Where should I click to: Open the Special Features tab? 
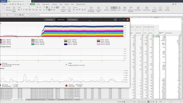click(x=81, y=4)
